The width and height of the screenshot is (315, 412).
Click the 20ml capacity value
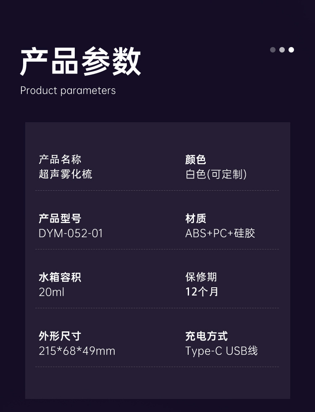(x=52, y=292)
